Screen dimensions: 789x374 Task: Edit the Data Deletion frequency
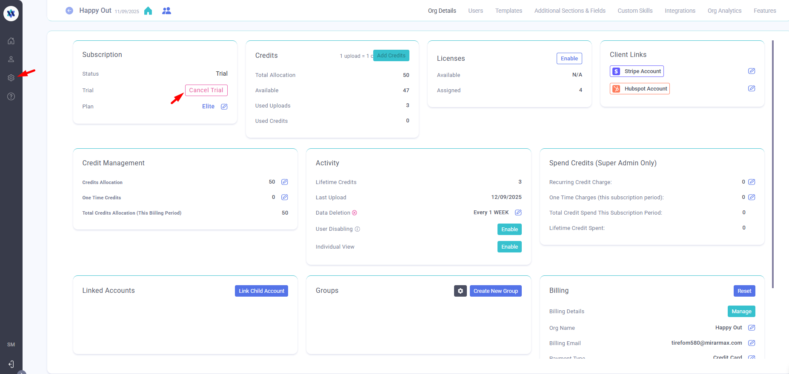(518, 212)
